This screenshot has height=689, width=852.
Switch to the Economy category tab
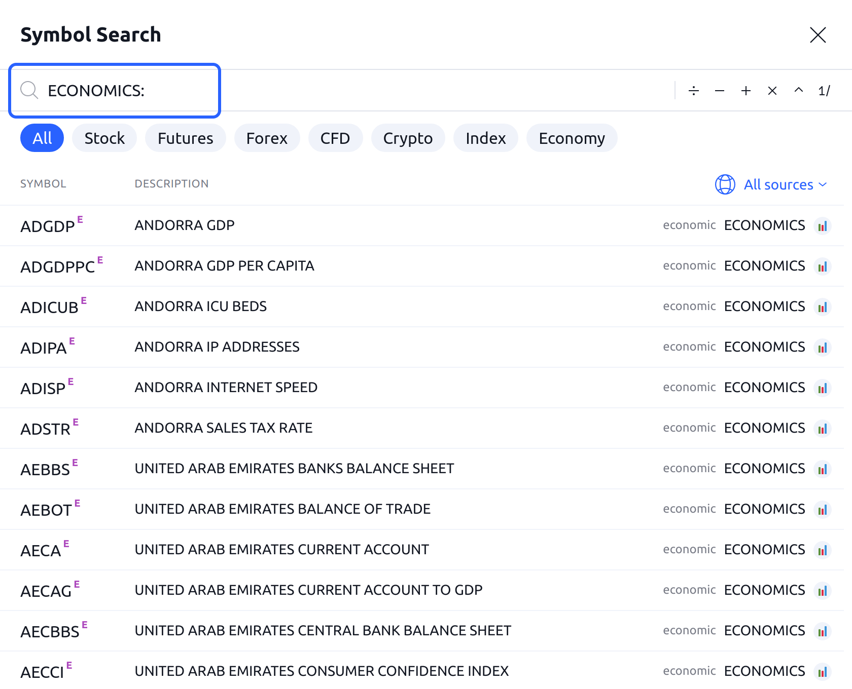[572, 138]
